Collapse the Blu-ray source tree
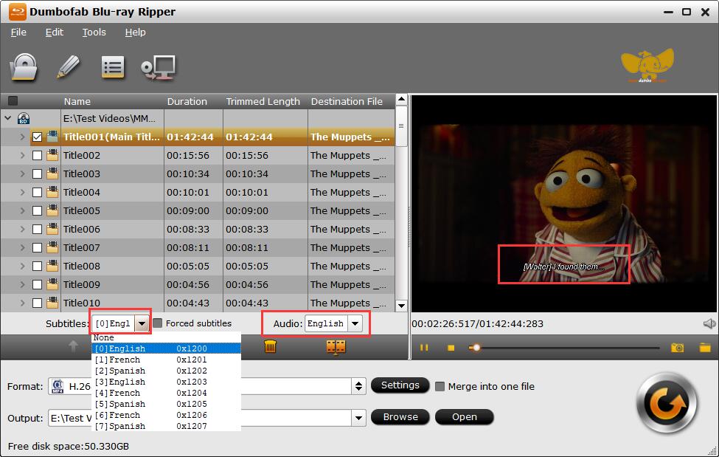The height and width of the screenshot is (457, 719). pyautogui.click(x=8, y=118)
